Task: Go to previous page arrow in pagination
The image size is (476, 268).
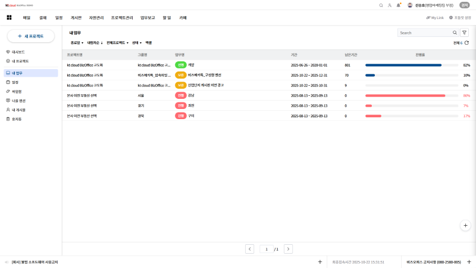Action: [250, 249]
